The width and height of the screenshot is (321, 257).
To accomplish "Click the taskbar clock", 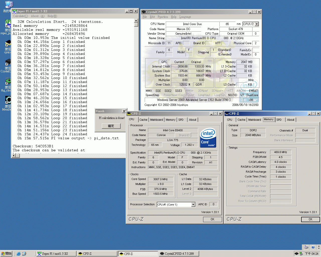I will tap(311, 254).
